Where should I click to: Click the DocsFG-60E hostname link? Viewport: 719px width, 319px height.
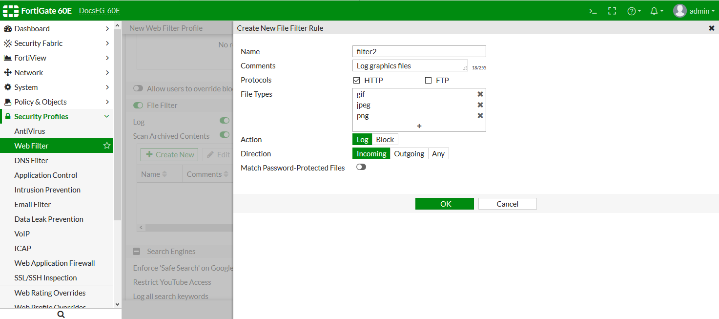click(x=100, y=11)
